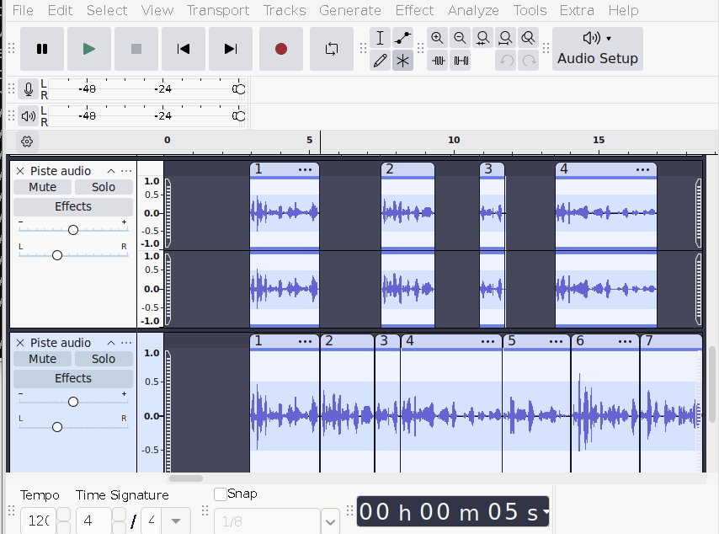
Task: Click Effects button on second track
Action: pyautogui.click(x=73, y=378)
